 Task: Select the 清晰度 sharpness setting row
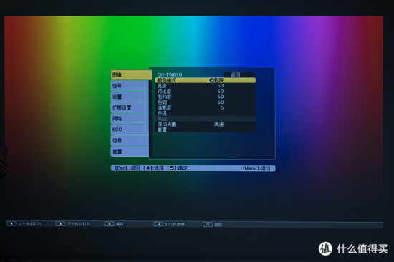(206, 107)
